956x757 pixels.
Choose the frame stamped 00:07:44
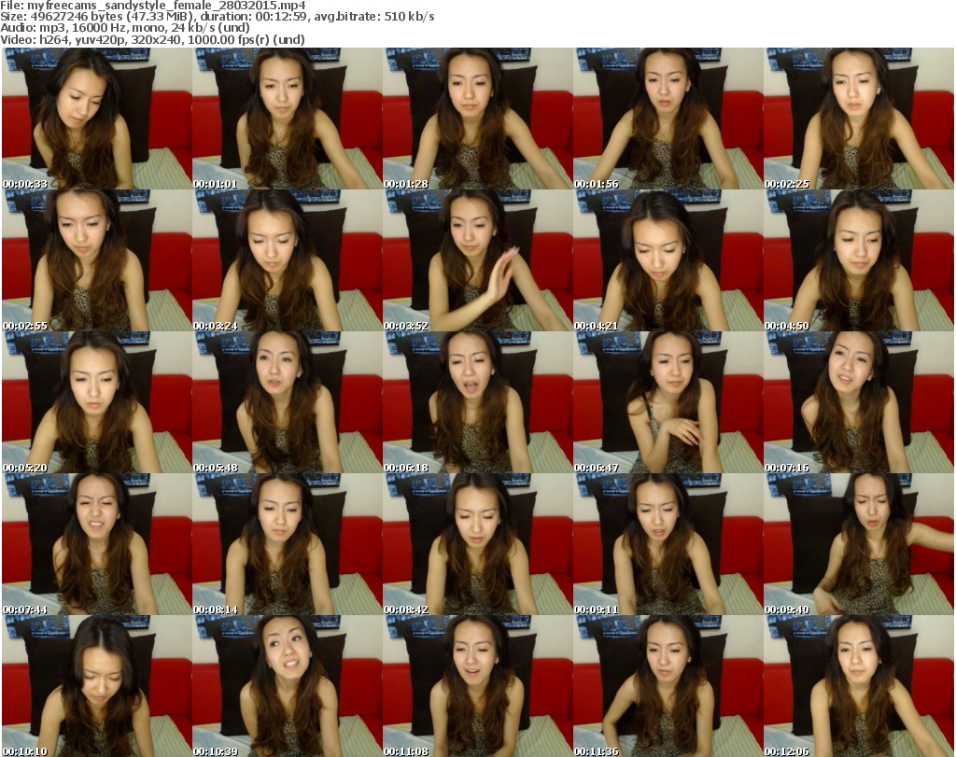(97, 544)
